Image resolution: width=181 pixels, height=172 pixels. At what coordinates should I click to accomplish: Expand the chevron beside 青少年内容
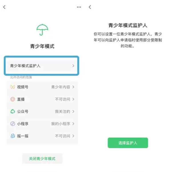(73, 87)
